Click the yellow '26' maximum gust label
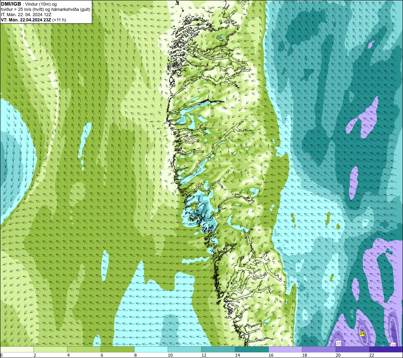This screenshot has height=358, width=403. pyautogui.click(x=362, y=333)
